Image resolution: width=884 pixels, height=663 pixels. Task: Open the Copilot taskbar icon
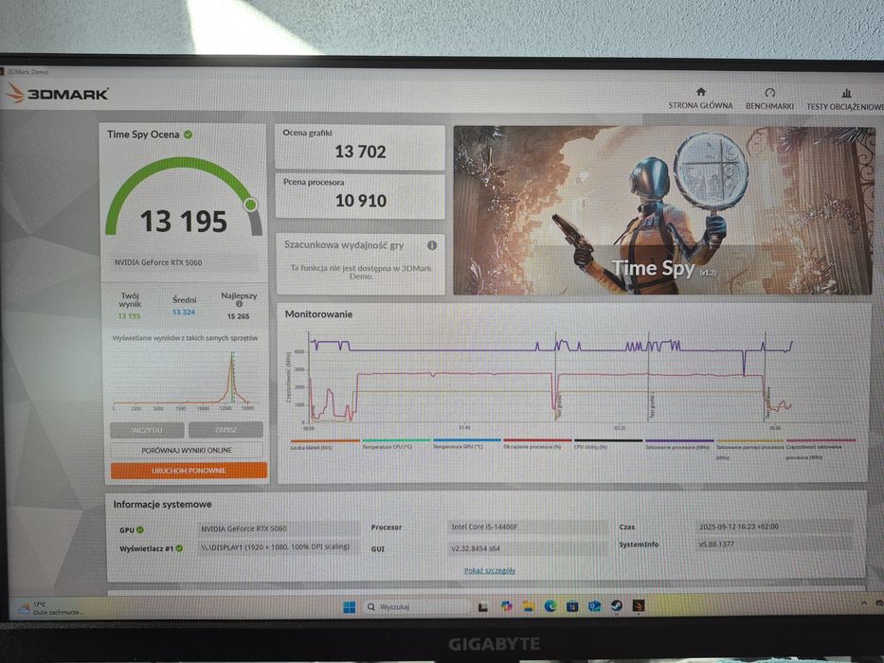(506, 606)
